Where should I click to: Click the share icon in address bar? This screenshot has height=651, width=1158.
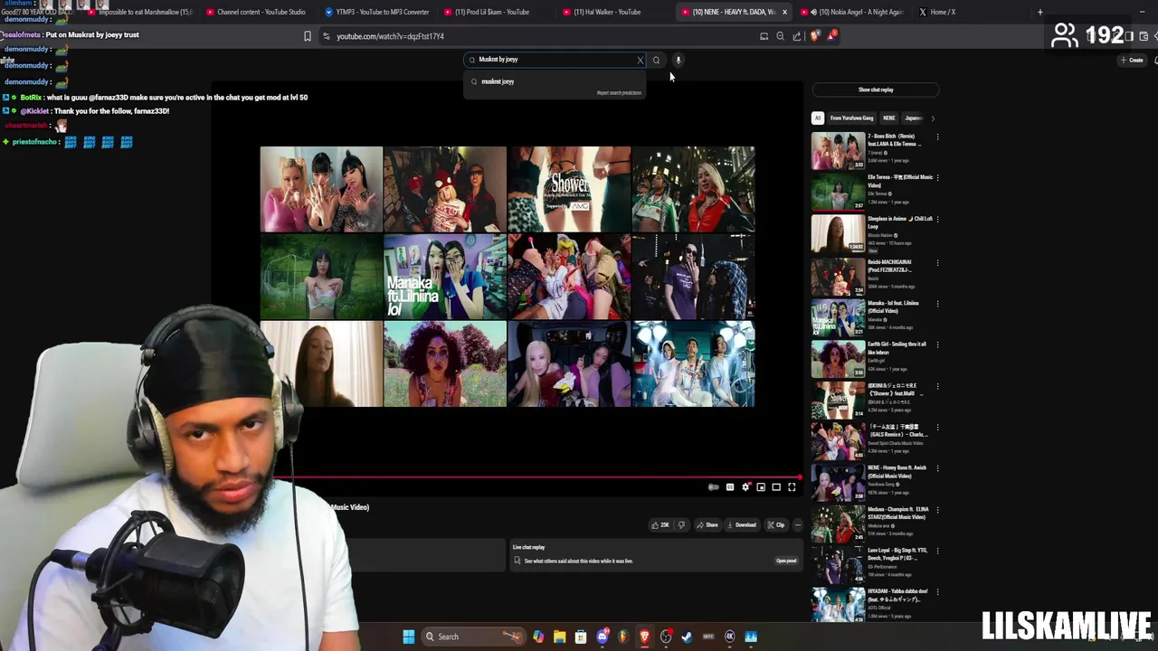796,36
